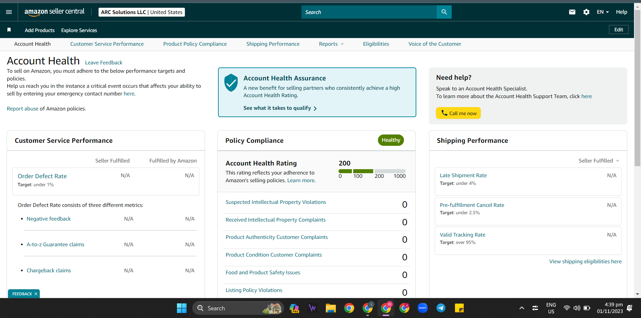The width and height of the screenshot is (641, 318).
Task: Open the notifications bell in the tray
Action: tap(630, 308)
